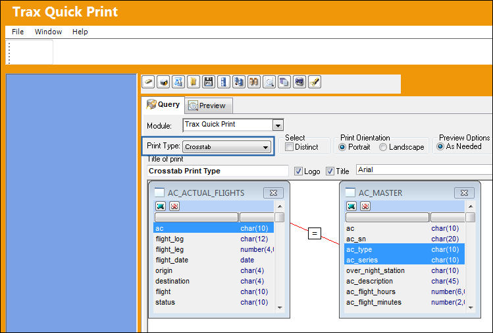
Task: Click the floppy disk PW save icon
Action: click(209, 82)
